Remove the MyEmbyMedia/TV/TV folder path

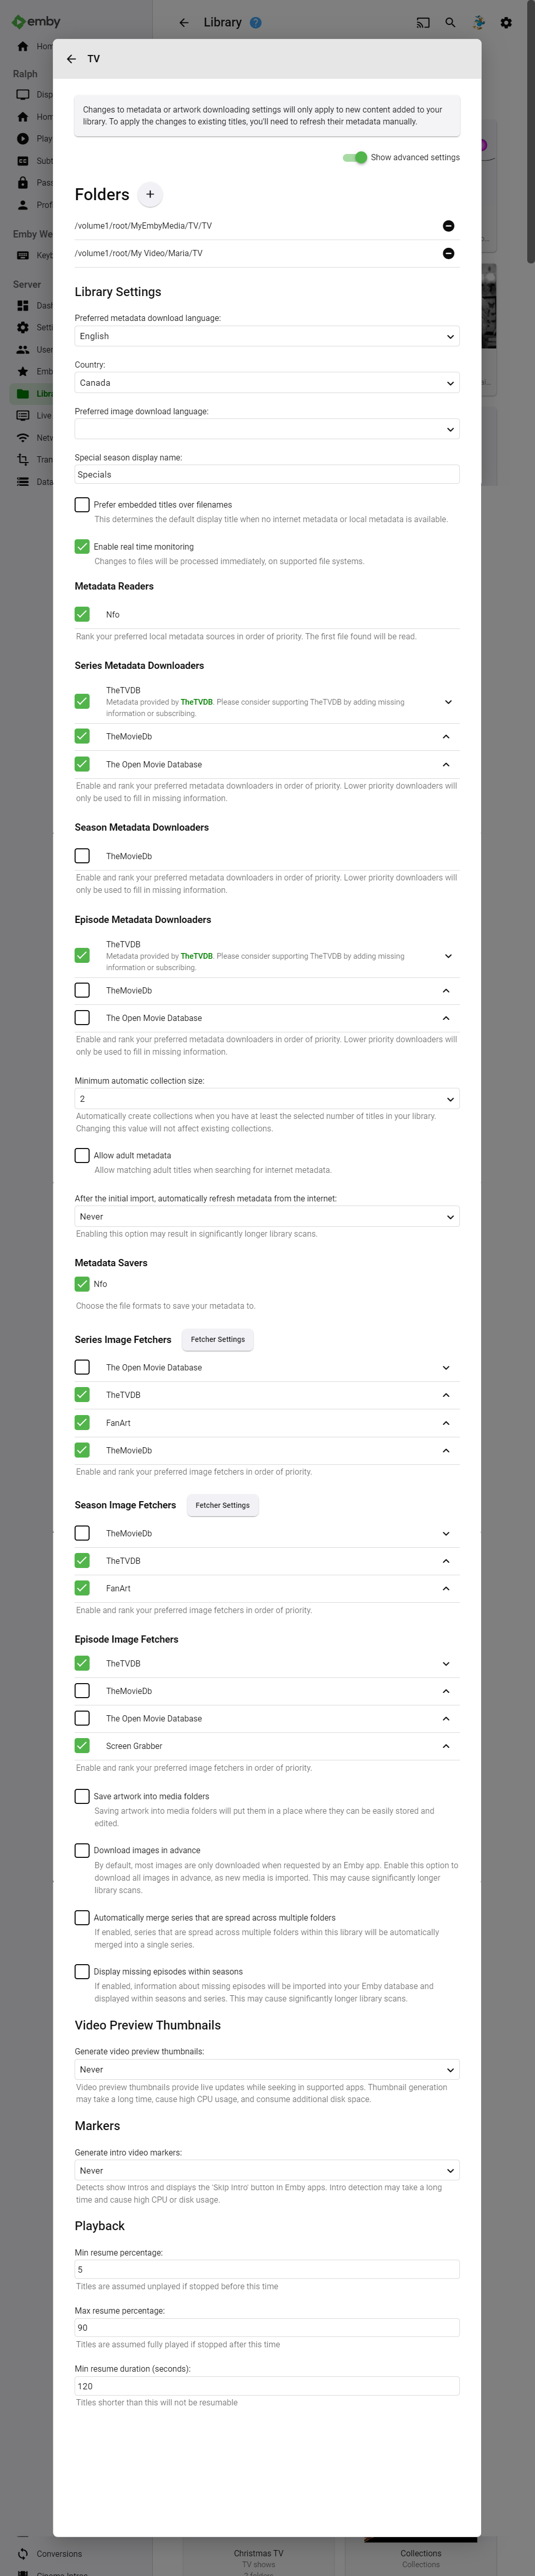(448, 226)
